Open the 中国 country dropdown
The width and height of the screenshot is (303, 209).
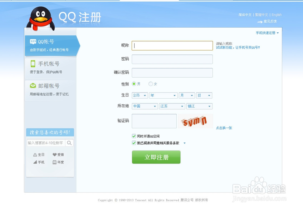point(145,106)
